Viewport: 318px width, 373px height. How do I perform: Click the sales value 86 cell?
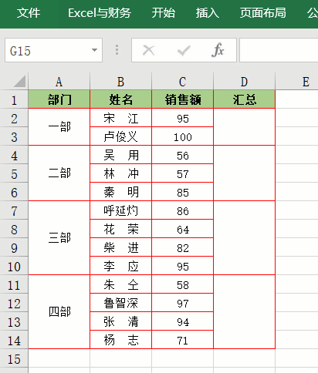point(183,210)
